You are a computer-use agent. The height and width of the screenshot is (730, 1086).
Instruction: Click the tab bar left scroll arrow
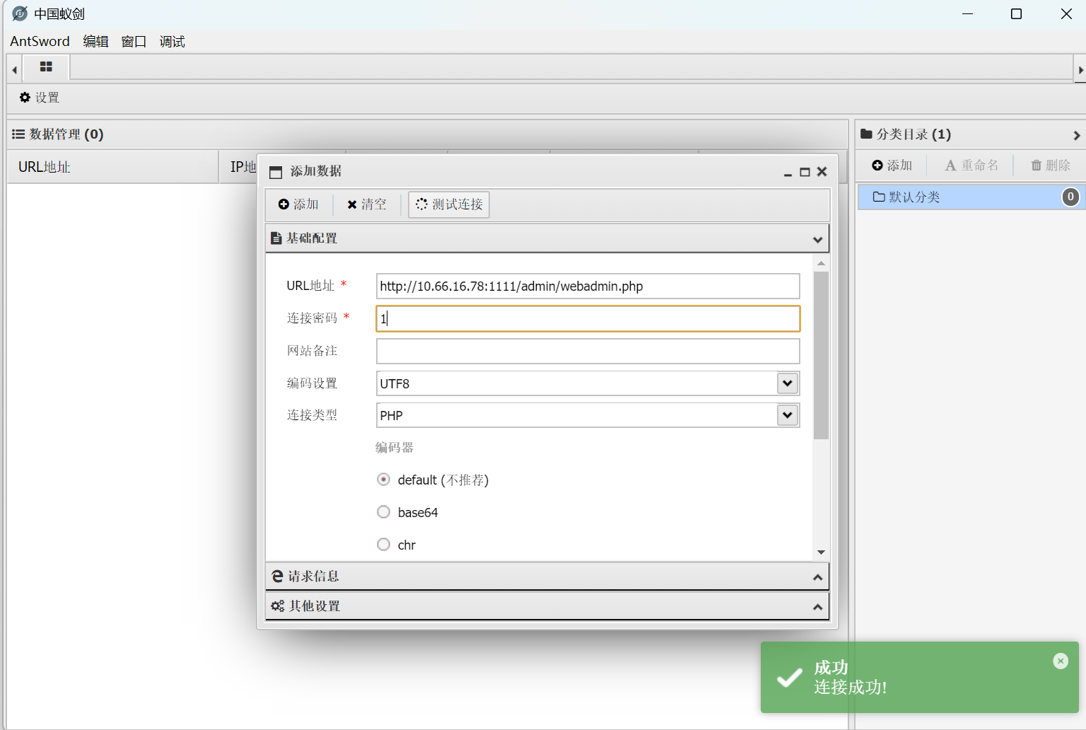click(14, 70)
